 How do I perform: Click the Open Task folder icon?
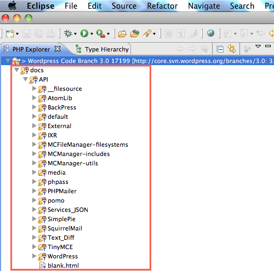pos(135,33)
